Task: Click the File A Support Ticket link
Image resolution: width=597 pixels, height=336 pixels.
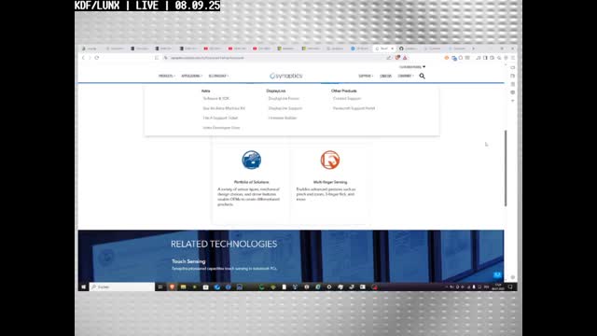Action: (220, 119)
